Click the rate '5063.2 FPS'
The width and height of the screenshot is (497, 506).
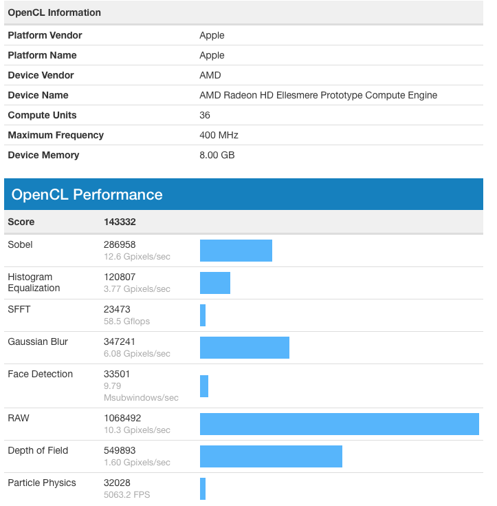tap(127, 495)
